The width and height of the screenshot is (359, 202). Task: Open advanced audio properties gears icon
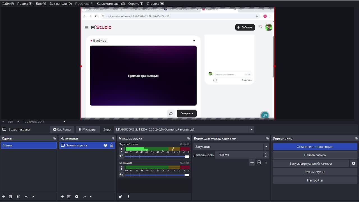pyautogui.click(x=121, y=197)
